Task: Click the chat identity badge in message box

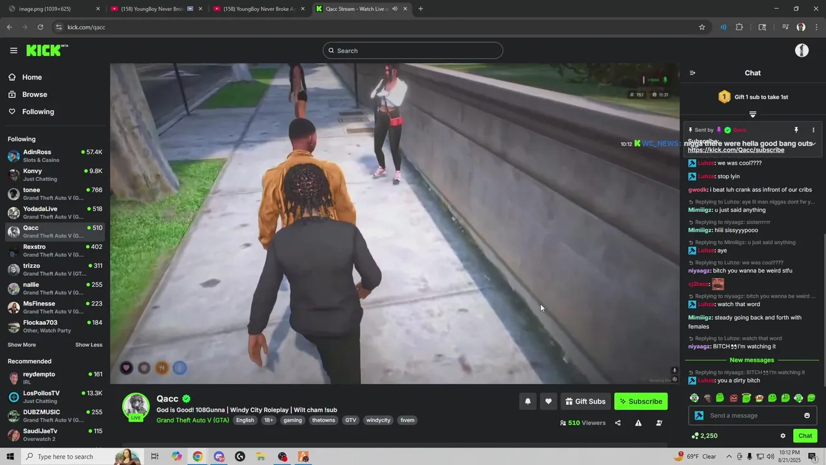Action: pos(699,415)
